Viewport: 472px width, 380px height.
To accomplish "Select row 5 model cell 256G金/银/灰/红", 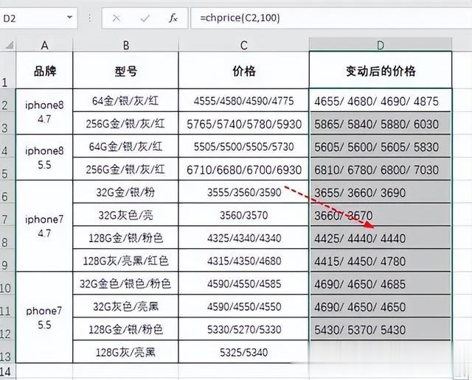I will (x=126, y=169).
